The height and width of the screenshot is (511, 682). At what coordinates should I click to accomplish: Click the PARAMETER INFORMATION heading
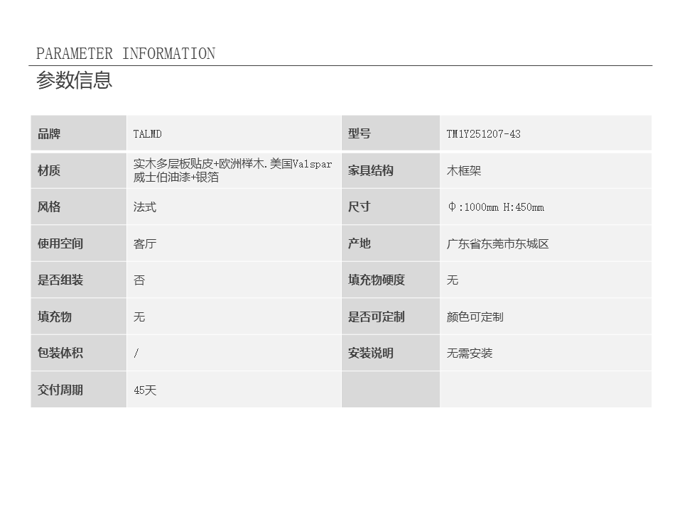pos(125,54)
